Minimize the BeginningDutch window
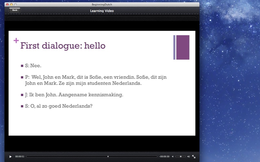The height and width of the screenshot is (162, 260). tap(11, 5)
